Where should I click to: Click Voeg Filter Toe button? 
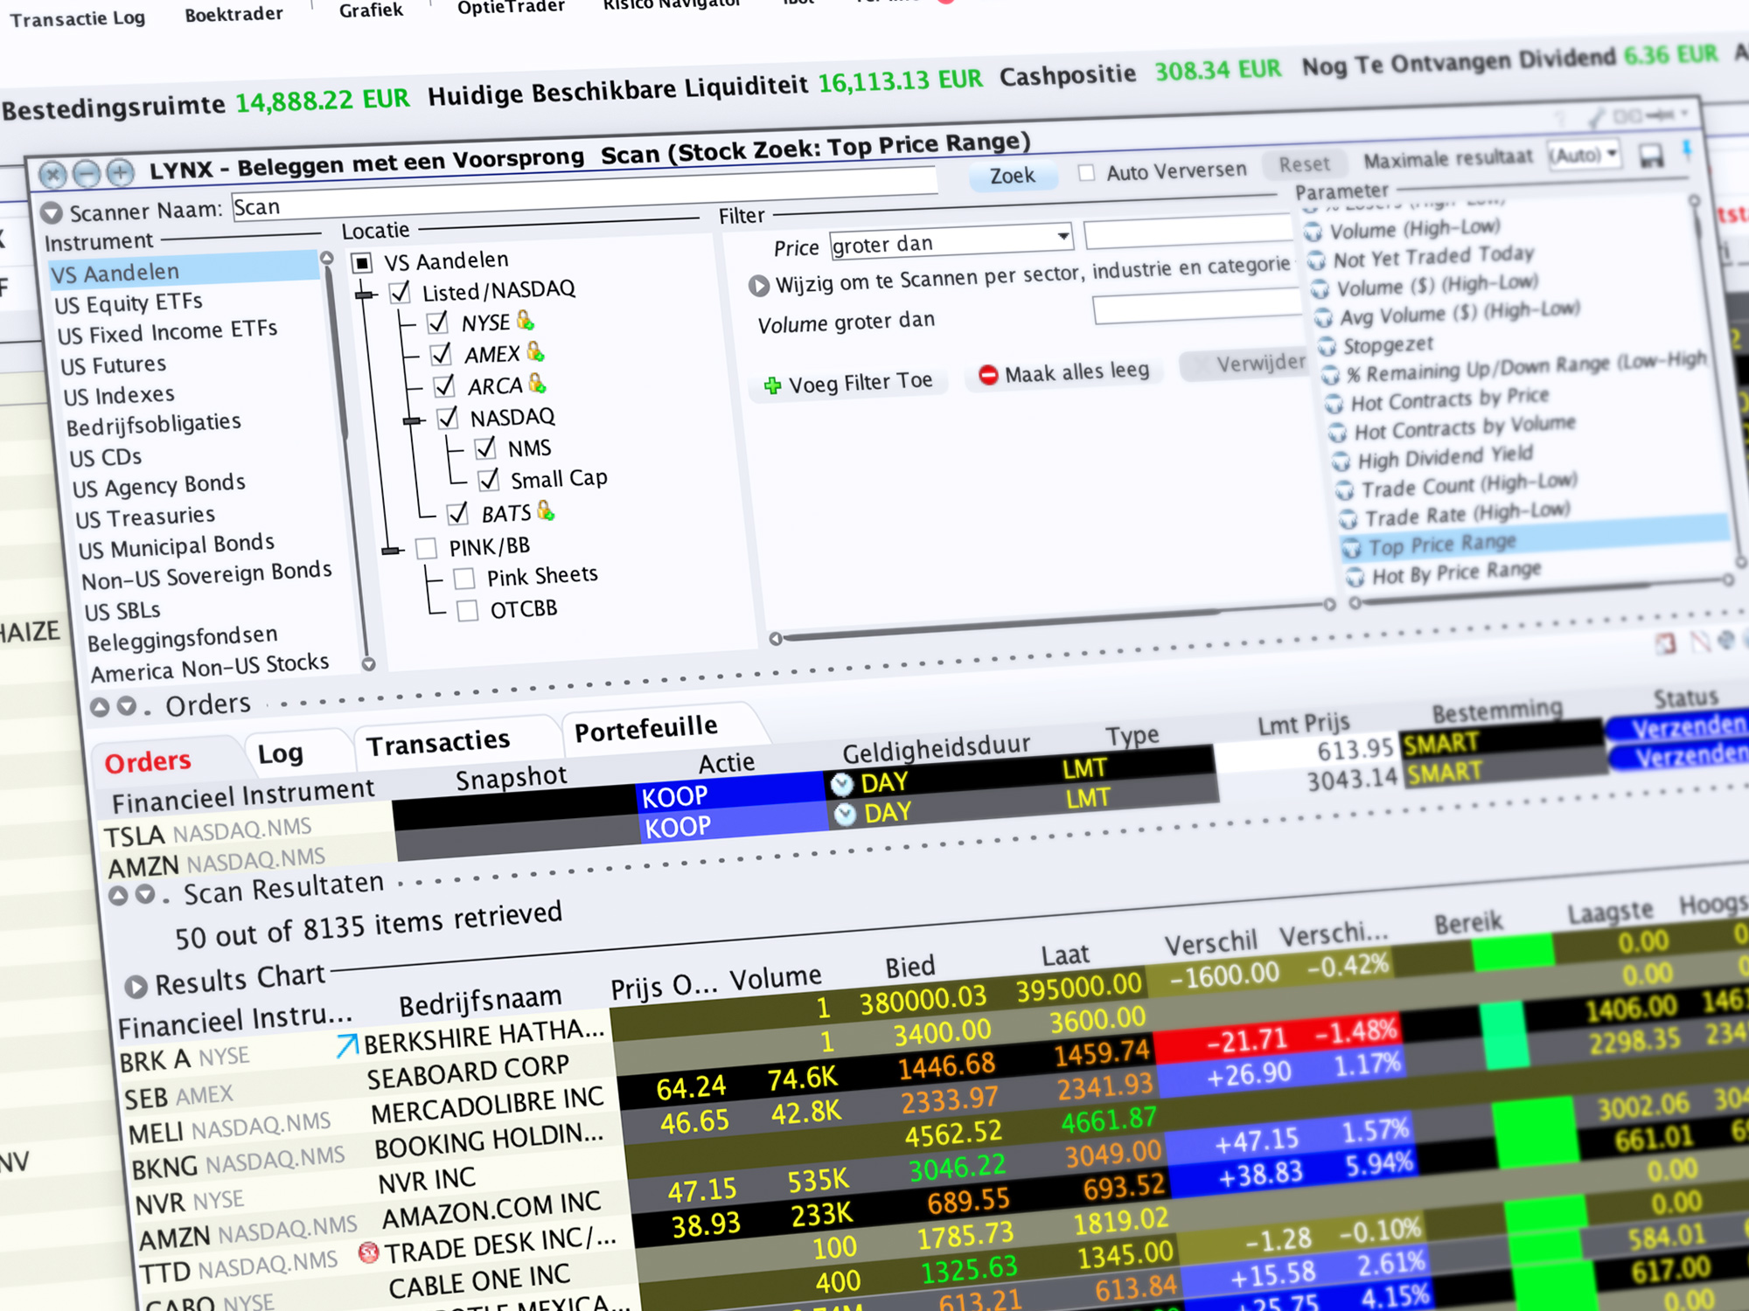pyautogui.click(x=850, y=383)
